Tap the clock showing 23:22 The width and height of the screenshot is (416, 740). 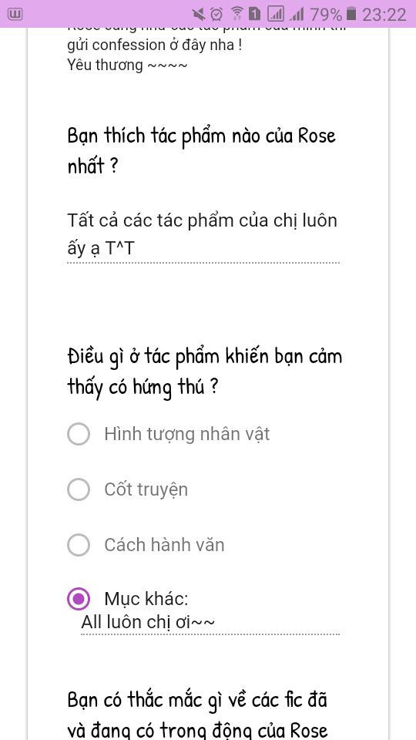pos(384,15)
